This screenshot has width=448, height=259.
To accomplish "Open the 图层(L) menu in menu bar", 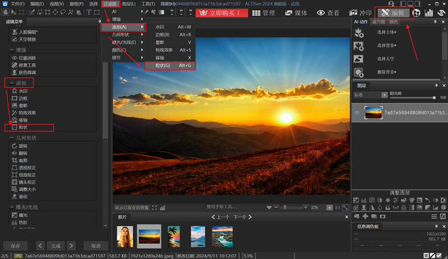I will pos(129,4).
